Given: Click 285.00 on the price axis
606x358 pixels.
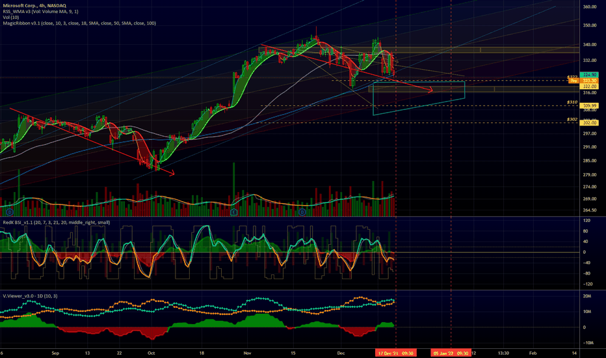Looking at the screenshot, I should pyautogui.click(x=590, y=161).
